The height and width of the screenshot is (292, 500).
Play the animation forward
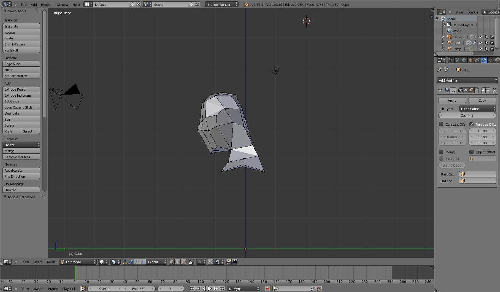point(210,289)
